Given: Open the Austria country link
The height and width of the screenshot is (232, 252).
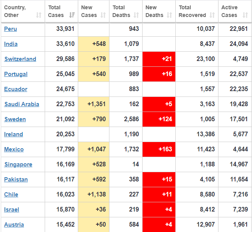Looking at the screenshot, I should click(14, 225).
